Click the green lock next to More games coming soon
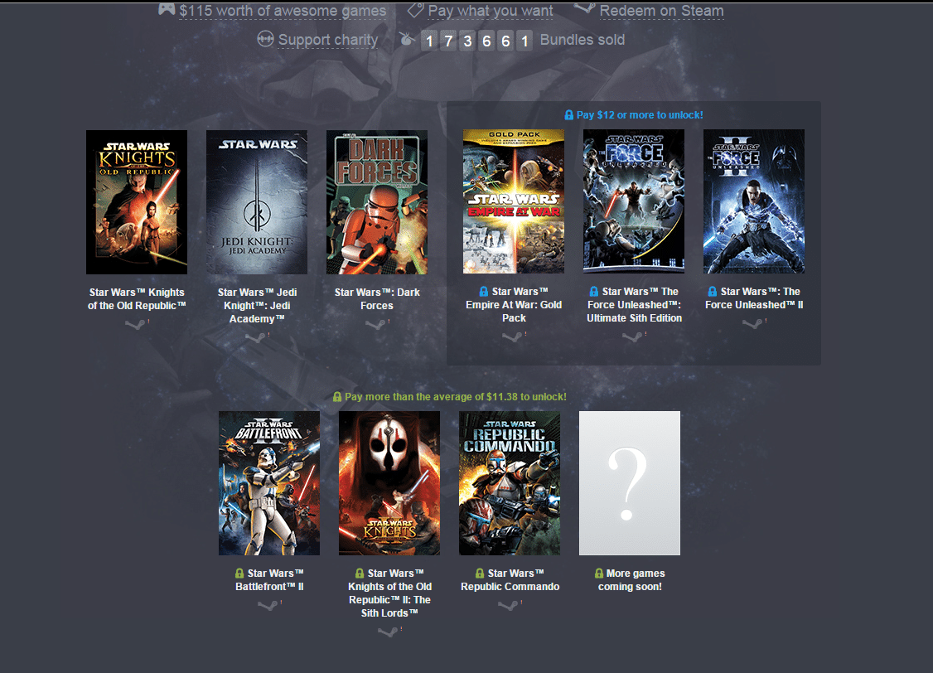Image resolution: width=933 pixels, height=673 pixels. 599,574
